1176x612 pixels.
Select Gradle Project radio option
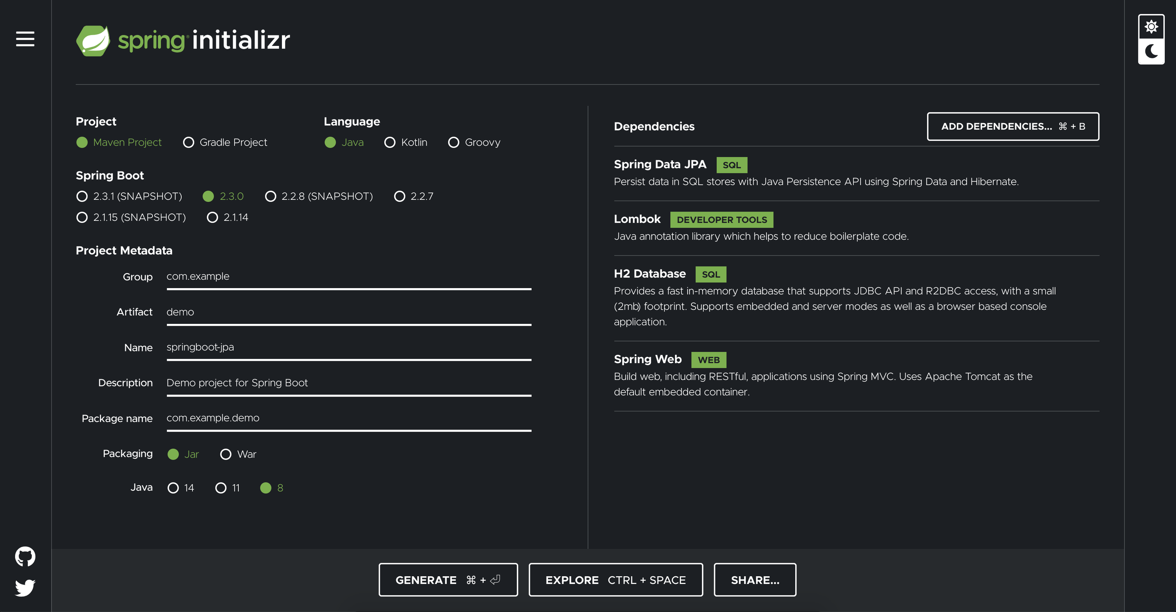pyautogui.click(x=189, y=142)
